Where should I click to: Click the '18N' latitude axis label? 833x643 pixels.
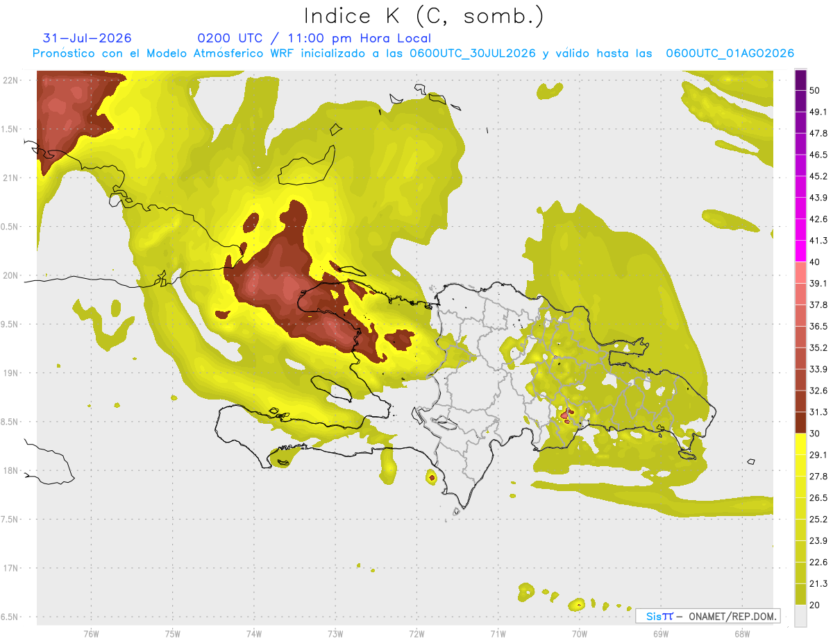(x=10, y=471)
